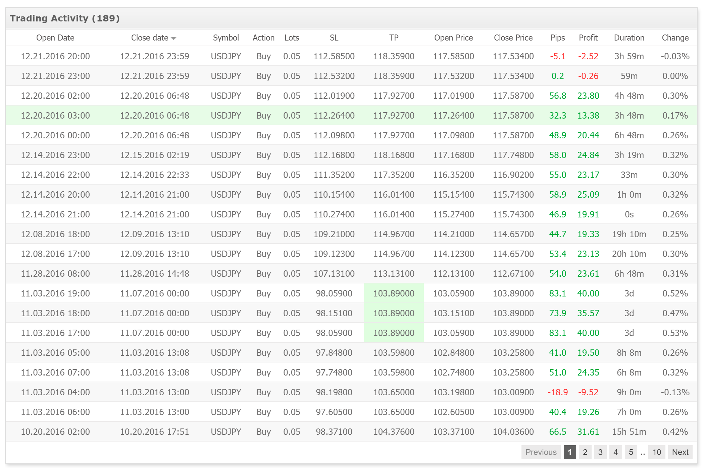
Task: Sort by the TP column header
Action: [x=394, y=38]
